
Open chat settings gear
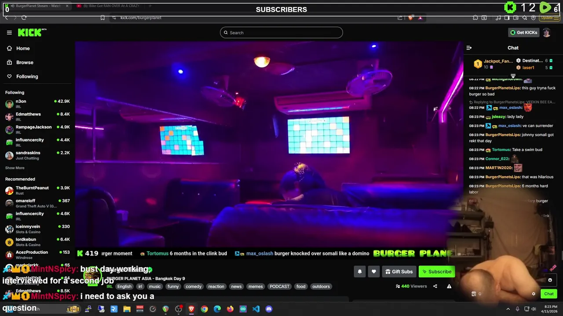coord(534,294)
